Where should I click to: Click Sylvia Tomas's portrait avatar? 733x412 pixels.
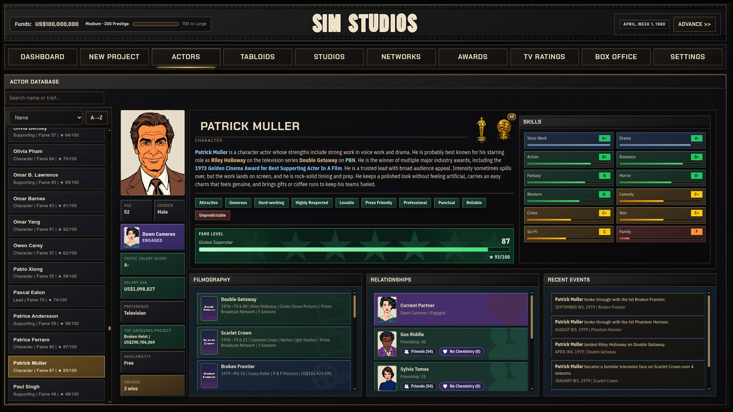pyautogui.click(x=387, y=378)
